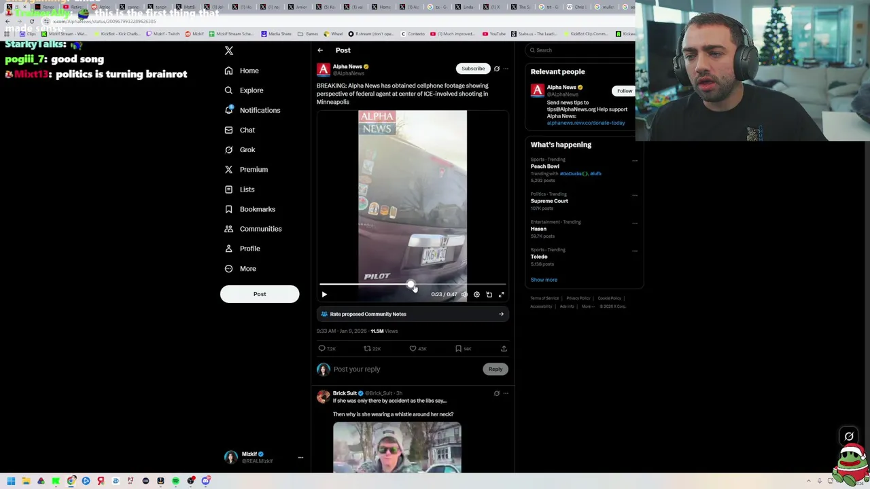The image size is (870, 489).
Task: Open the video thumbnail in Brick Suit reply
Action: pos(397,447)
